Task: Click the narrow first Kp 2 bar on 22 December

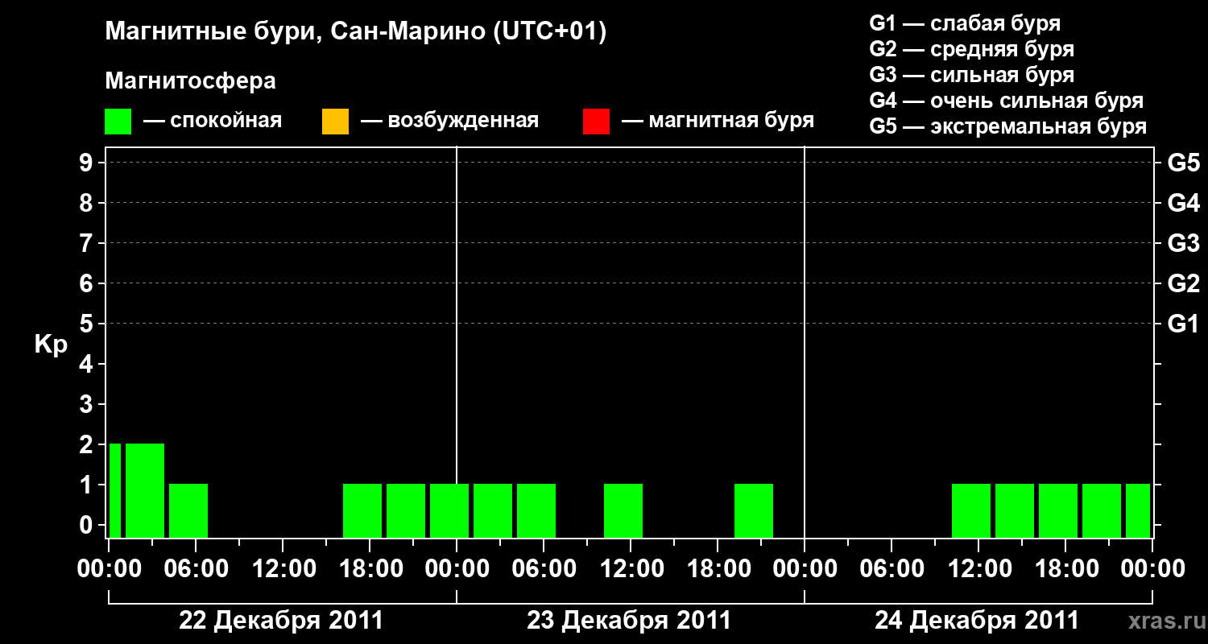Action: (x=115, y=490)
